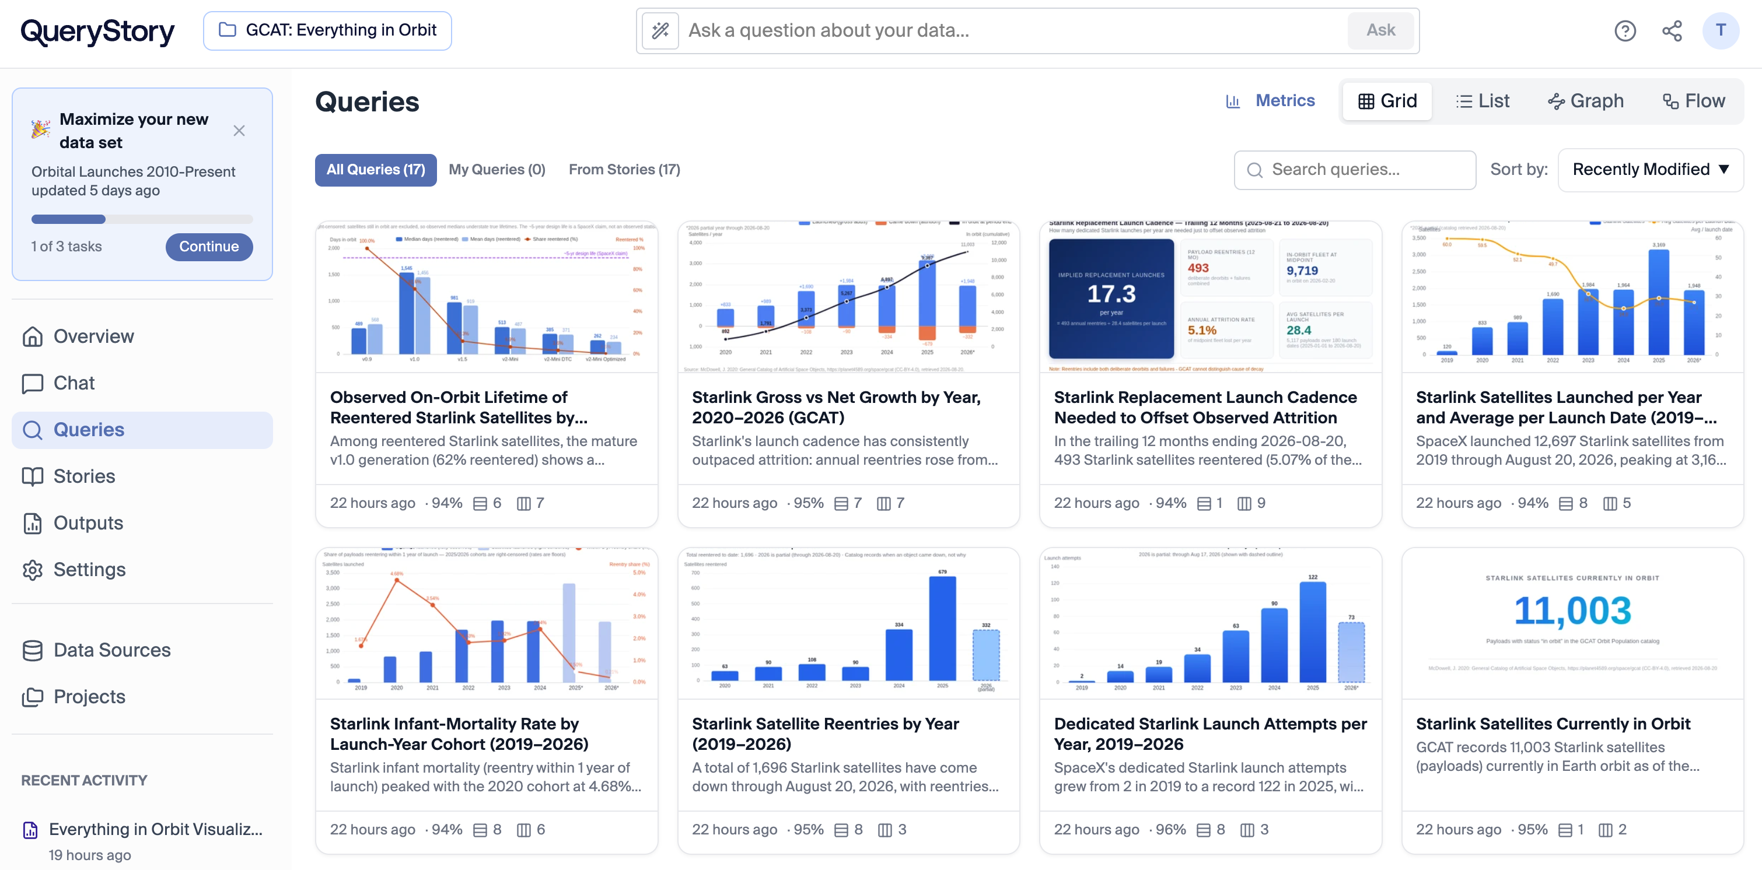Screen dimensions: 1762x870
Task: Click the '1 of 3 tasks' text
Action: click(67, 247)
